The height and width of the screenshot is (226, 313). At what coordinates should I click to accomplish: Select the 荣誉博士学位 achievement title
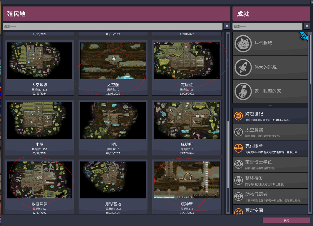coord(259,162)
